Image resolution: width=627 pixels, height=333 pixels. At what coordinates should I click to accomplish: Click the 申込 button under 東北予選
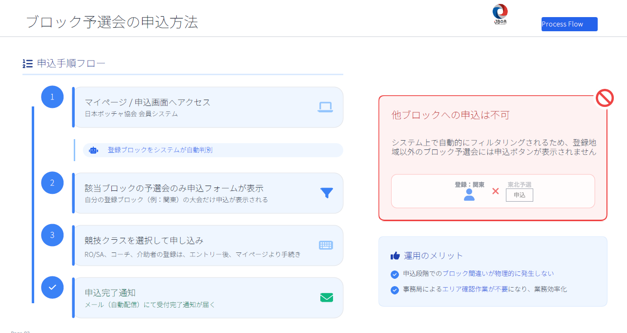520,195
